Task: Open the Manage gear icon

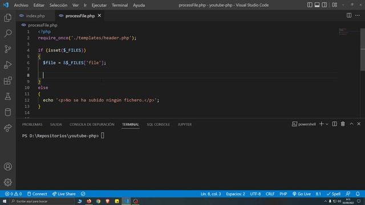Action: (x=7, y=182)
